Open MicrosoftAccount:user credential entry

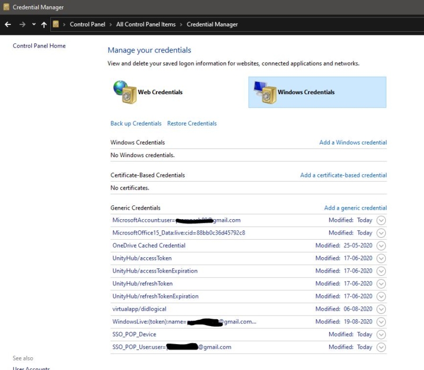[176, 220]
